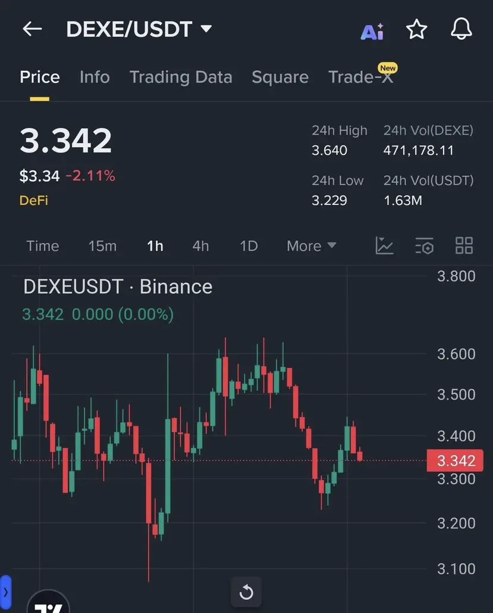Open chart settings icon next to indicators
The height and width of the screenshot is (613, 493).
[424, 246]
